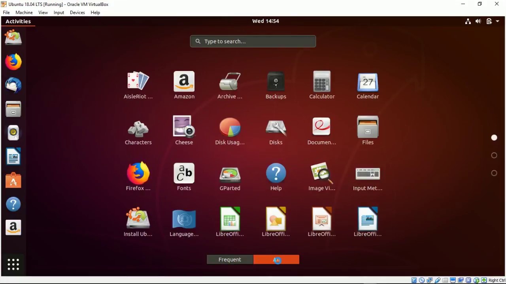Launch LibreOffice Draw with the yellow icon
Screen dimensions: 506x284
point(276,222)
